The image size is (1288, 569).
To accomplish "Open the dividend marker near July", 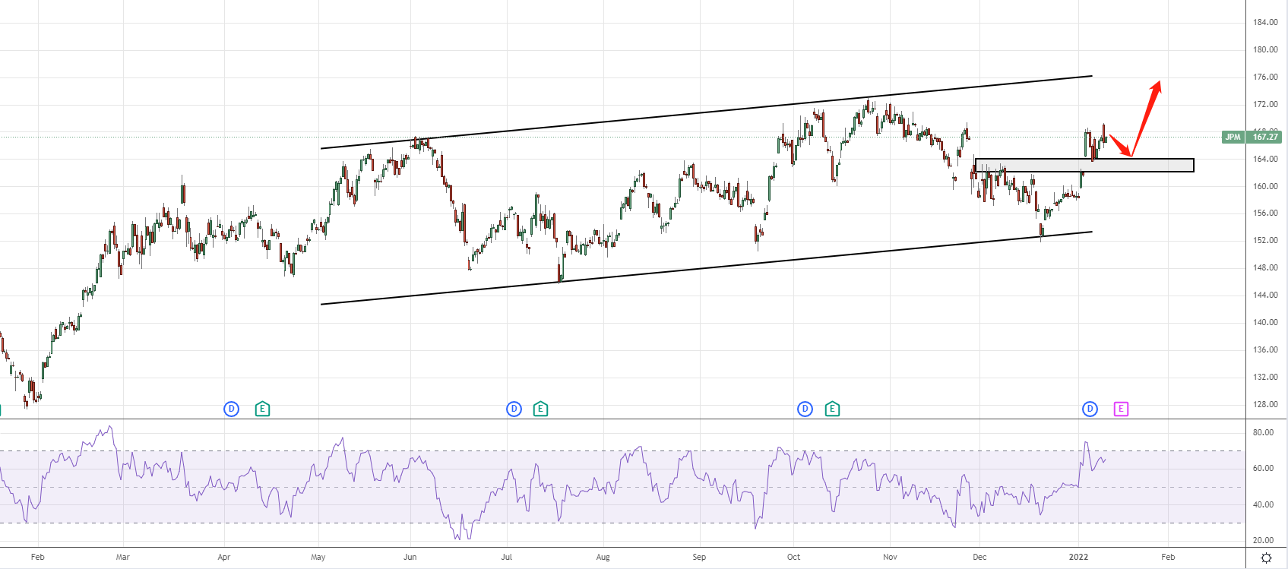I will 514,409.
